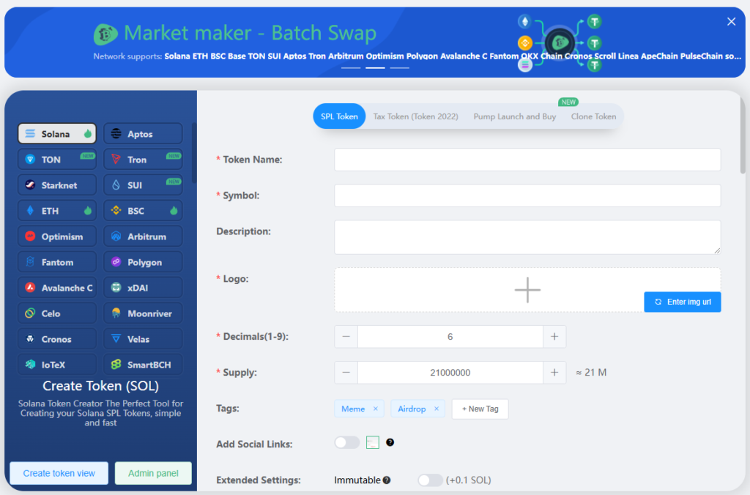
Task: Click the Velas triangle icon
Action: point(116,338)
